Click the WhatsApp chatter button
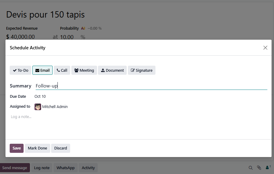The image size is (274, 174). click(x=65, y=168)
